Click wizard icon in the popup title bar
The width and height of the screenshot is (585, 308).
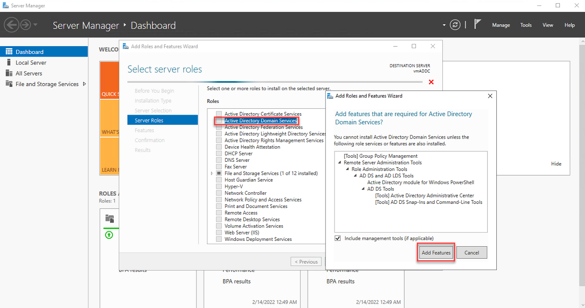pos(331,96)
